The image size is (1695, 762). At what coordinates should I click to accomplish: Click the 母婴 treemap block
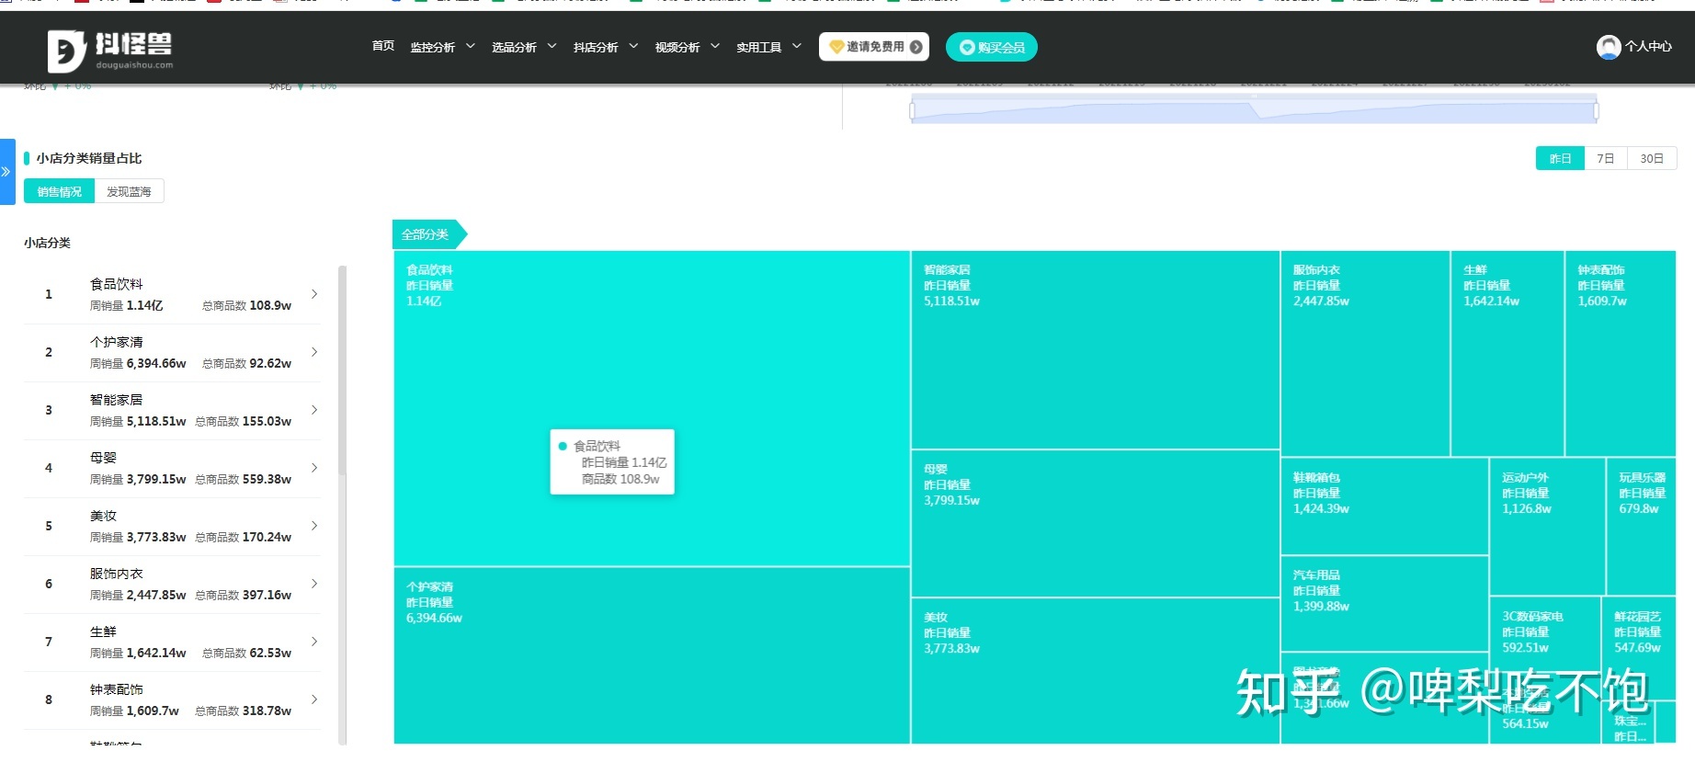1096,523
